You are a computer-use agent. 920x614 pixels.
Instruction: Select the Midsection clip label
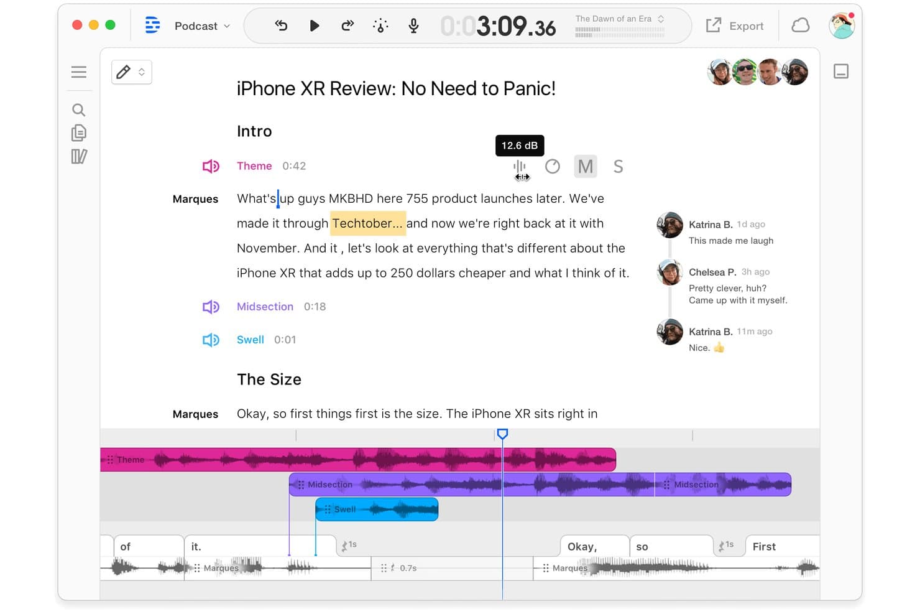265,307
